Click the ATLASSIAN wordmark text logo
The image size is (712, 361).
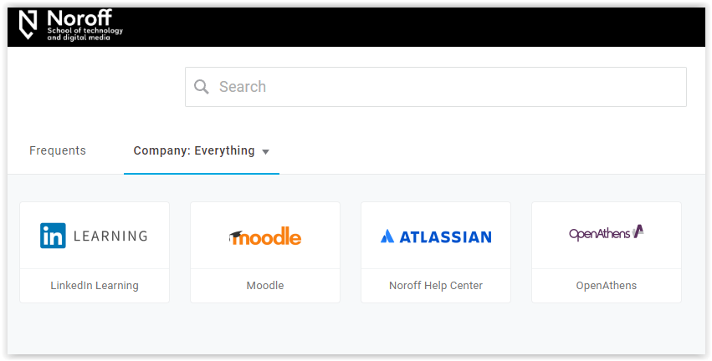click(x=445, y=236)
